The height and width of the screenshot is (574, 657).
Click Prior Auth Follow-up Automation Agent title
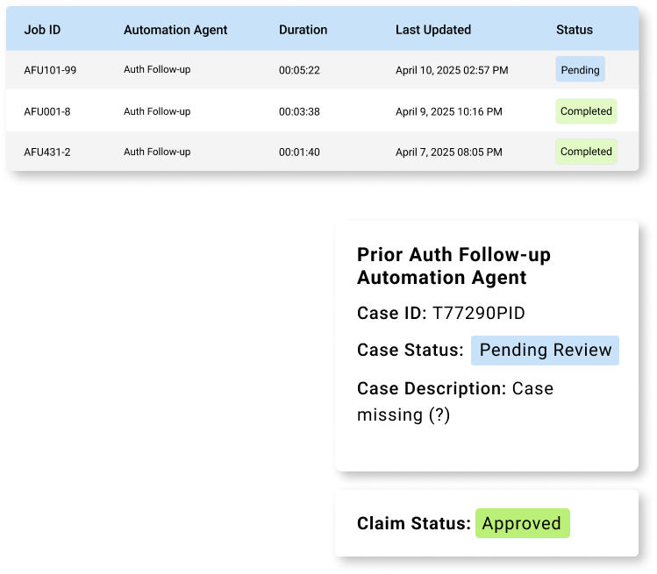click(x=453, y=266)
